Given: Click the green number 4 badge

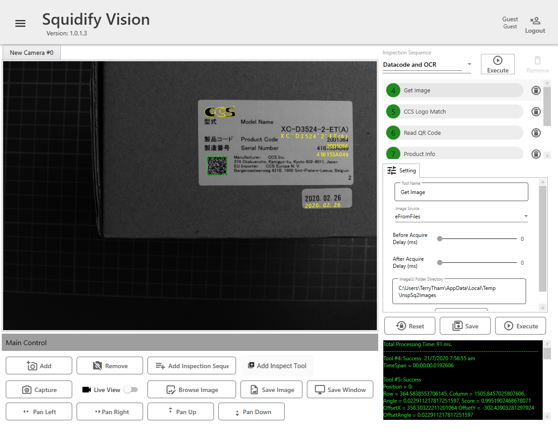Looking at the screenshot, I should coord(393,90).
